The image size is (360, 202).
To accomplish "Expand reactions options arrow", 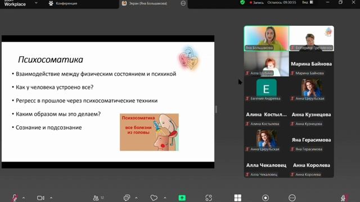I will pos(165,198).
